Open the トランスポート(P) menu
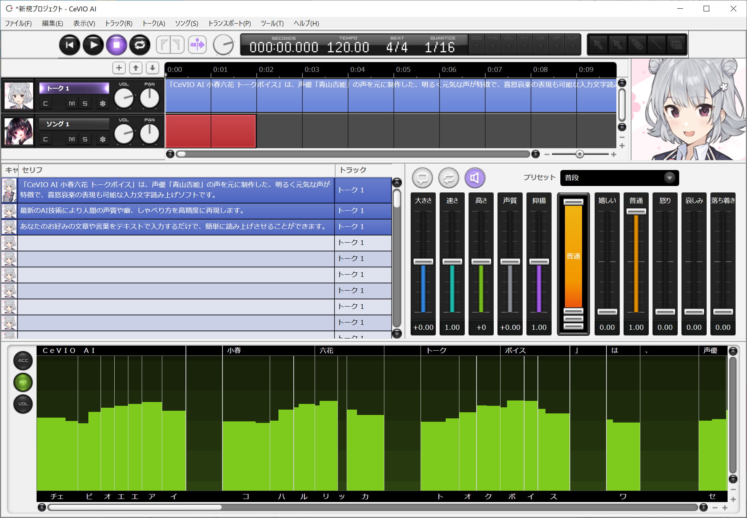 [229, 24]
